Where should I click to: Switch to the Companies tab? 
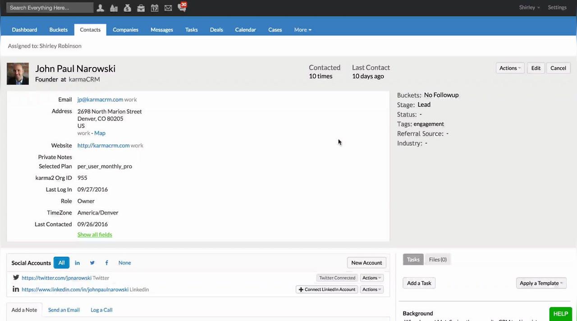coord(125,30)
